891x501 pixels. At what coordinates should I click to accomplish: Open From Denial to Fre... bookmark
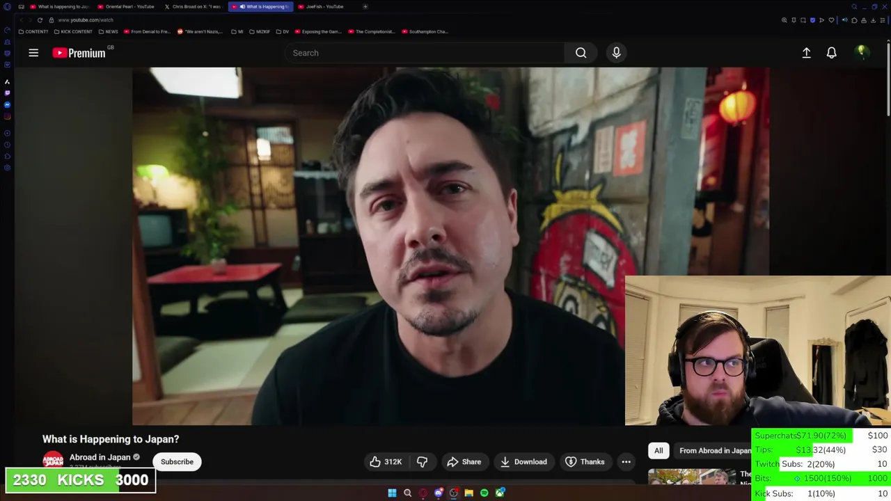point(147,31)
